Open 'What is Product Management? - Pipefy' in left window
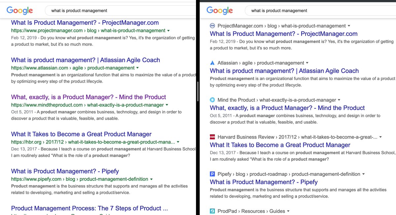This screenshot has width=396, height=215. tap(65, 171)
